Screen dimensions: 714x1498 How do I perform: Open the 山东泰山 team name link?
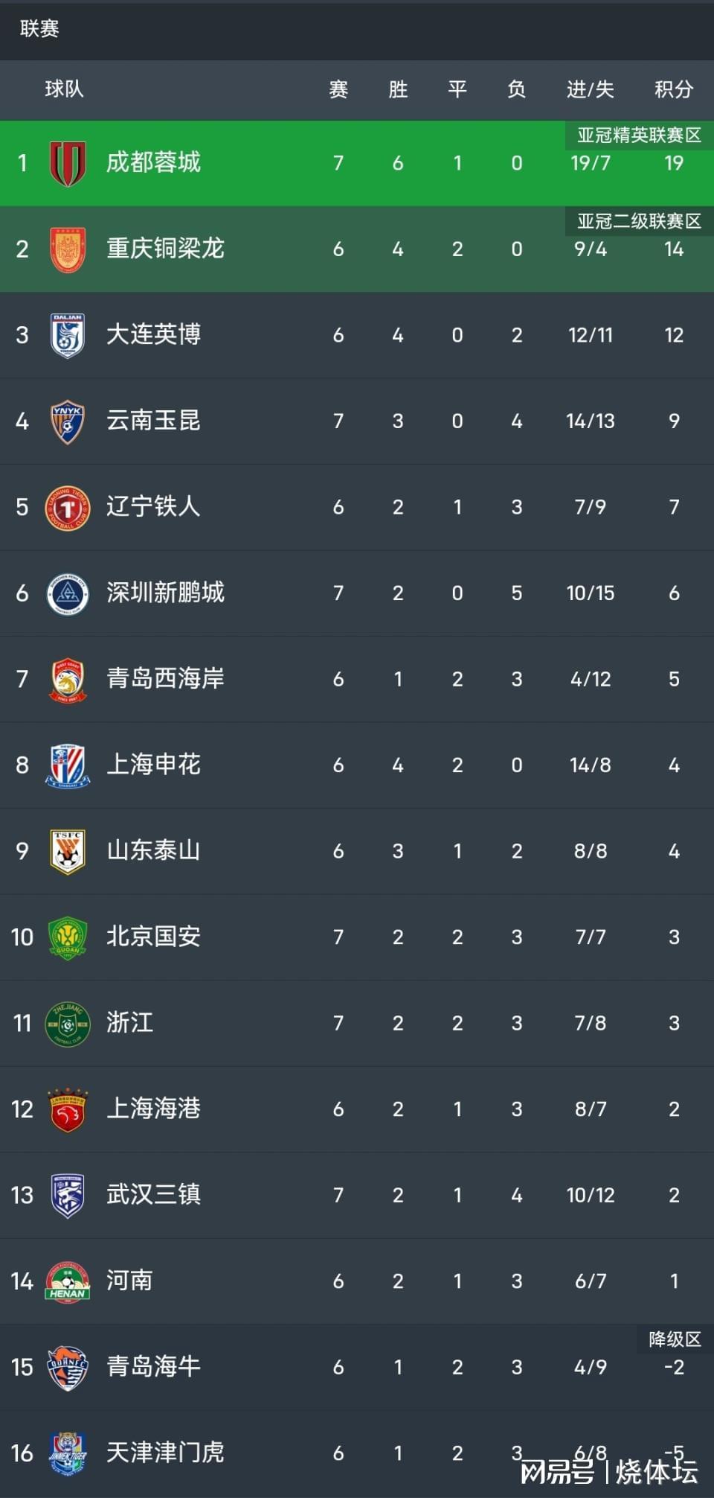coord(153,850)
